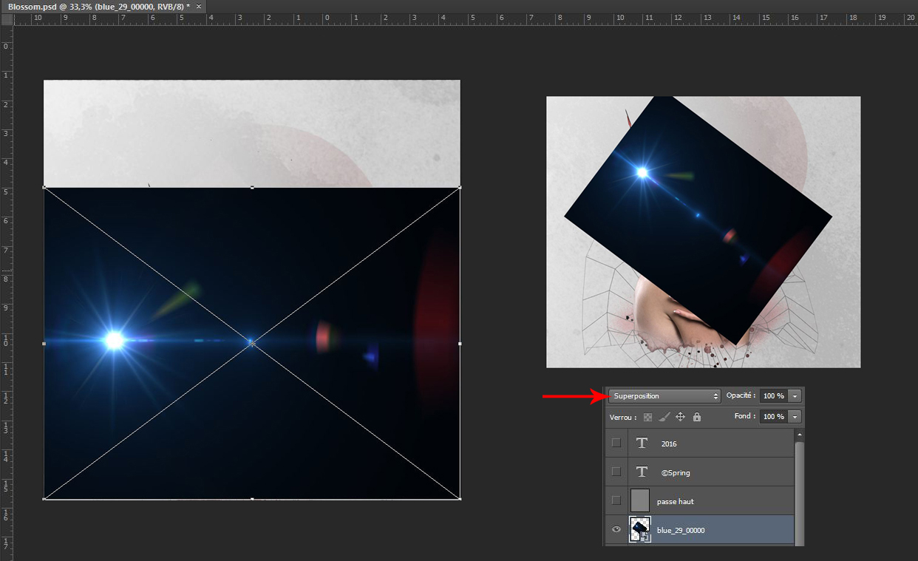The width and height of the screenshot is (918, 561).
Task: Open the Superposition blend mode dropdown
Action: (x=664, y=396)
